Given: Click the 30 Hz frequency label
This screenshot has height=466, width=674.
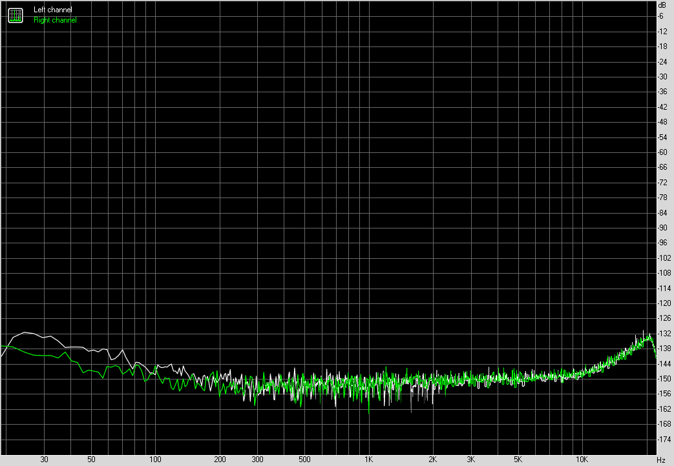Looking at the screenshot, I should (45, 460).
